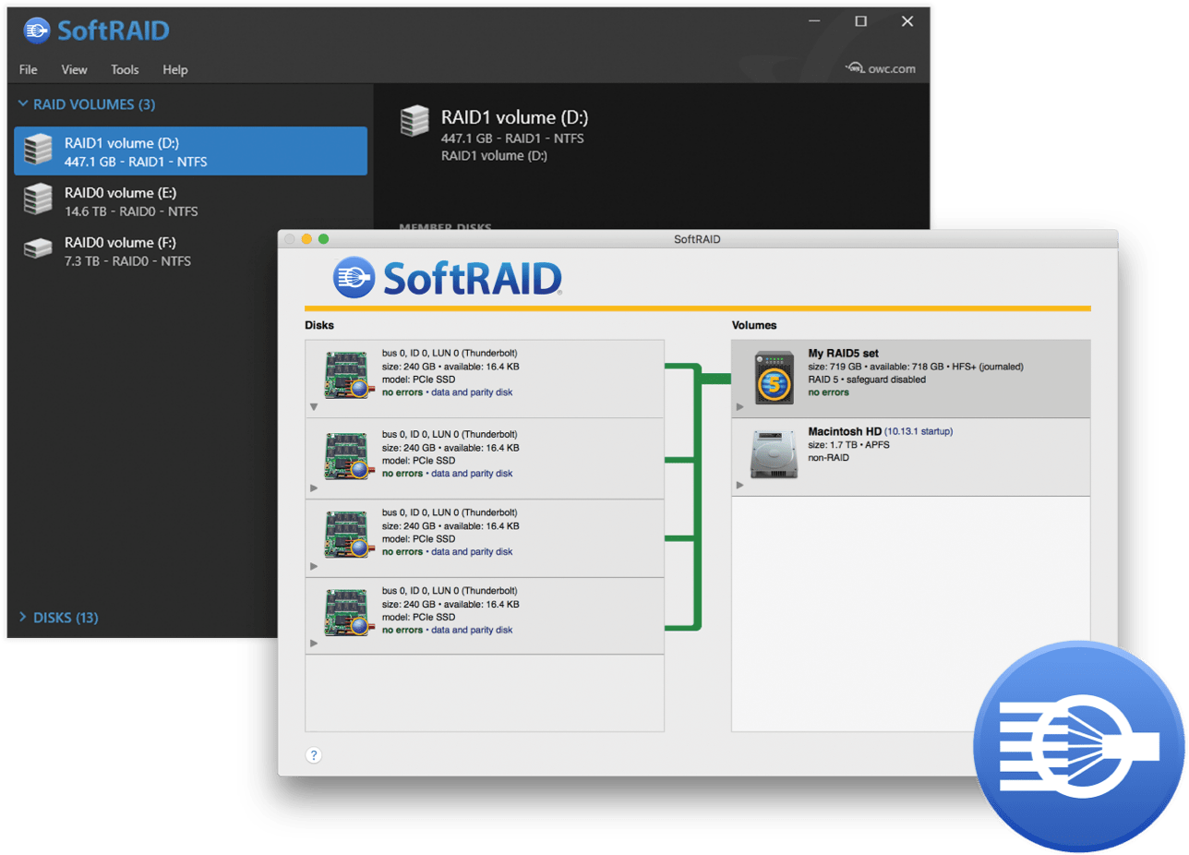Viewport: 1189px width, 855px height.
Task: Select RAID0 volume (F:) in the sidebar
Action: click(191, 251)
